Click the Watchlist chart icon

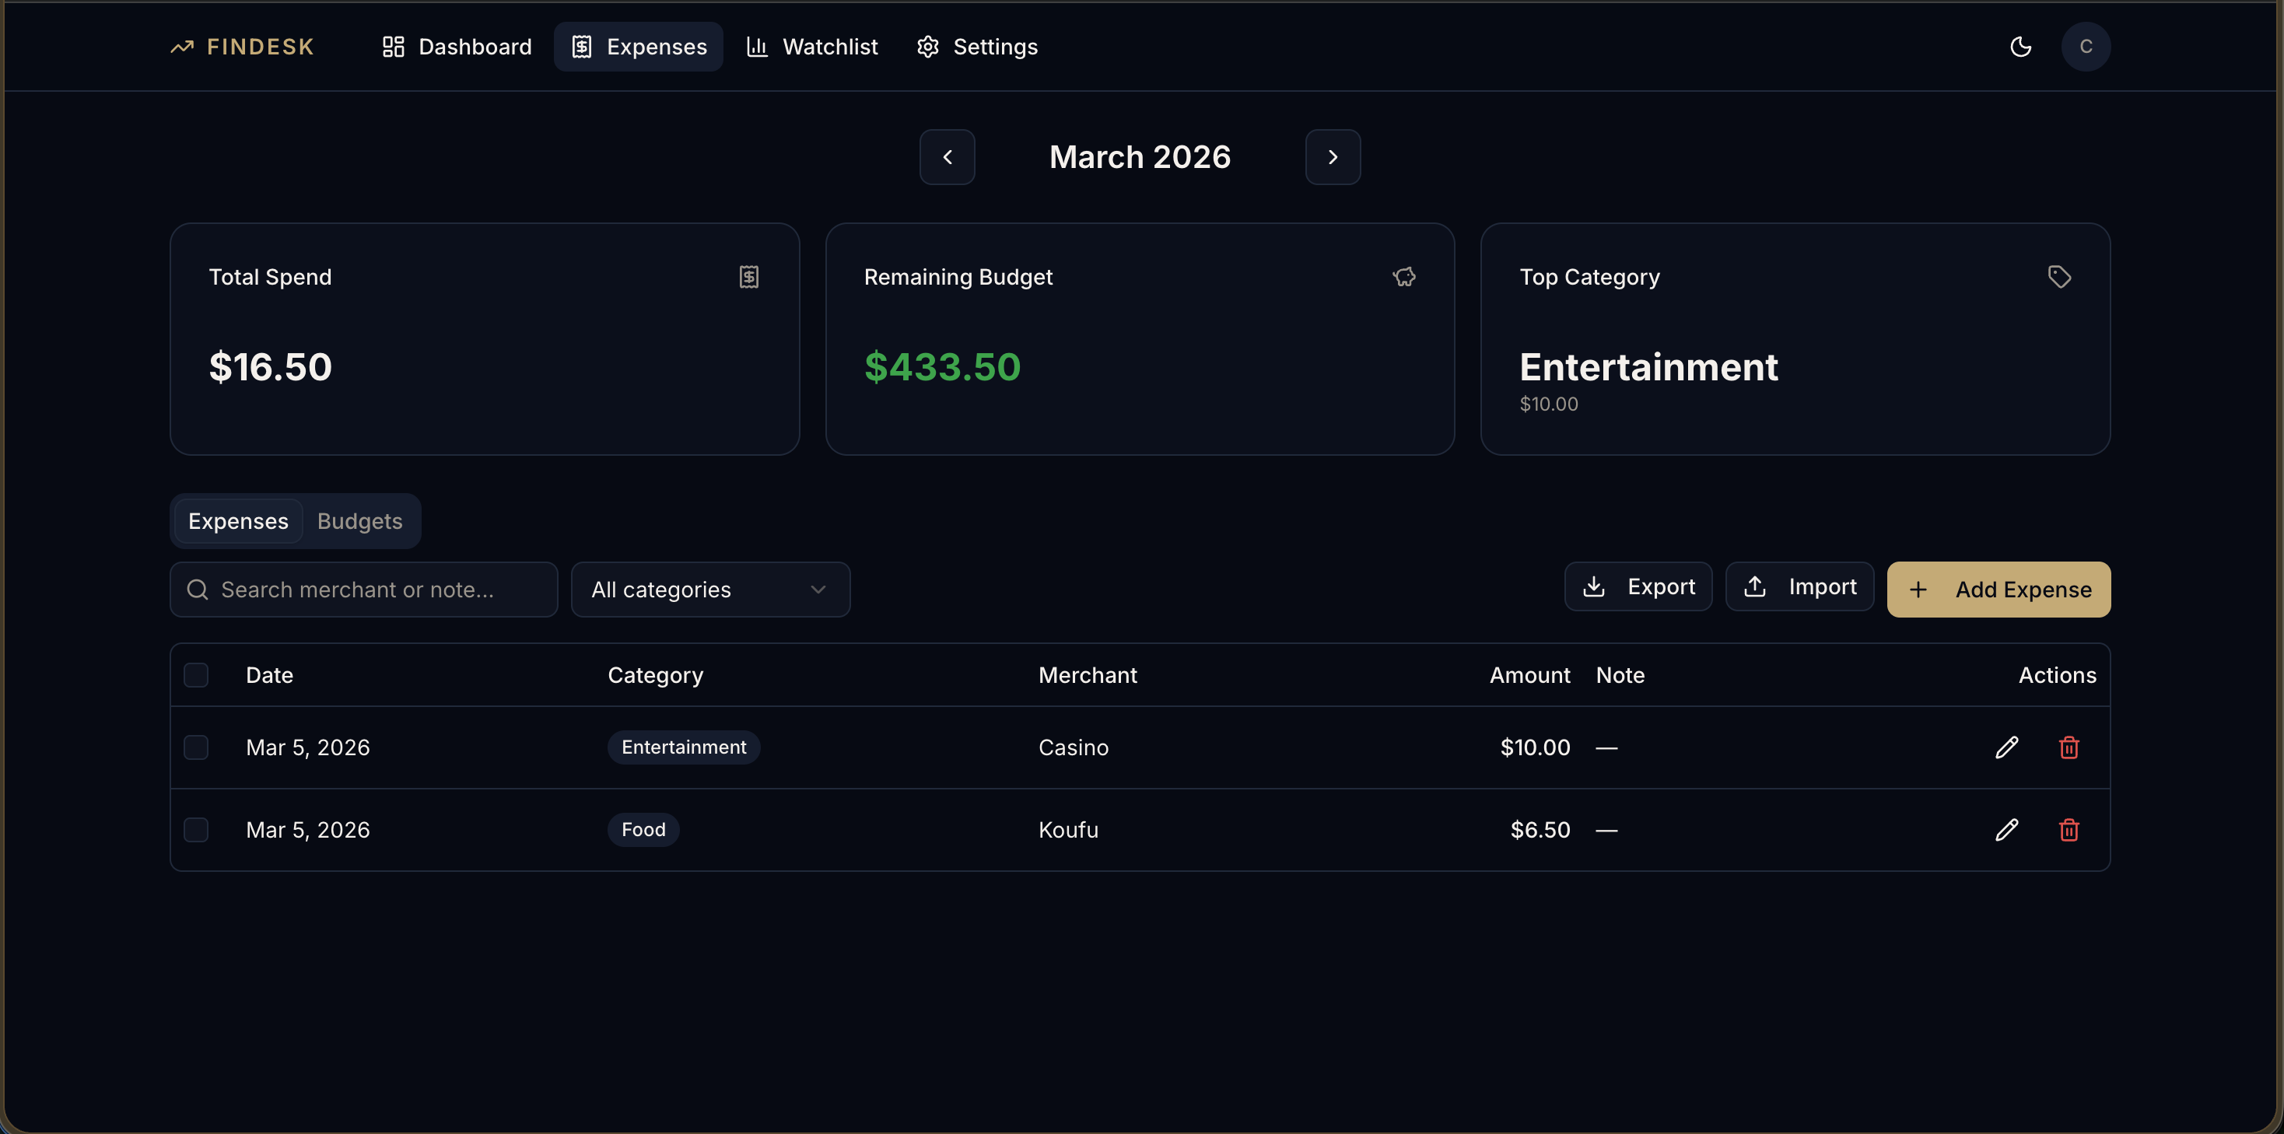[758, 46]
